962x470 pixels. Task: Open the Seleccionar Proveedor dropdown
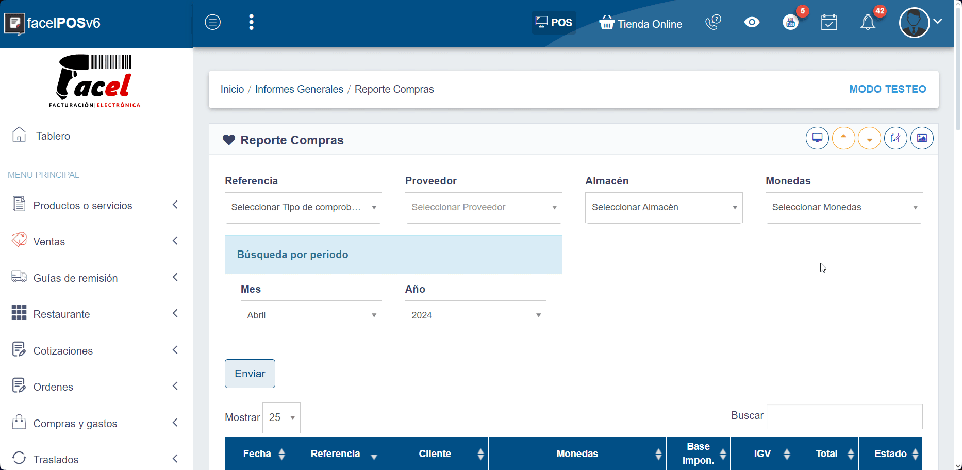click(483, 207)
